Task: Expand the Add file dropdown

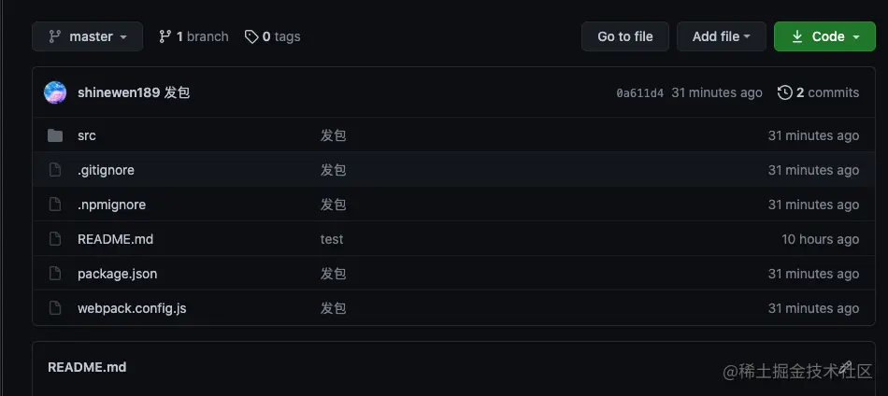Action: [721, 36]
